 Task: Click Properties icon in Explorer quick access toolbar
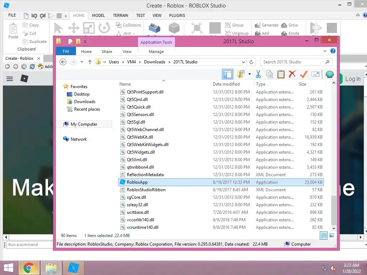[x=70, y=42]
